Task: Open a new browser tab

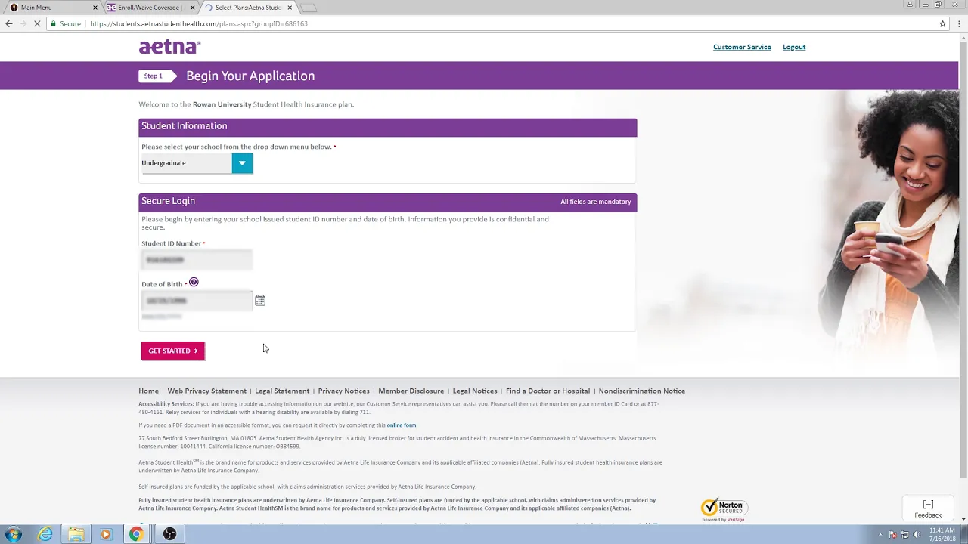Action: pyautogui.click(x=309, y=8)
